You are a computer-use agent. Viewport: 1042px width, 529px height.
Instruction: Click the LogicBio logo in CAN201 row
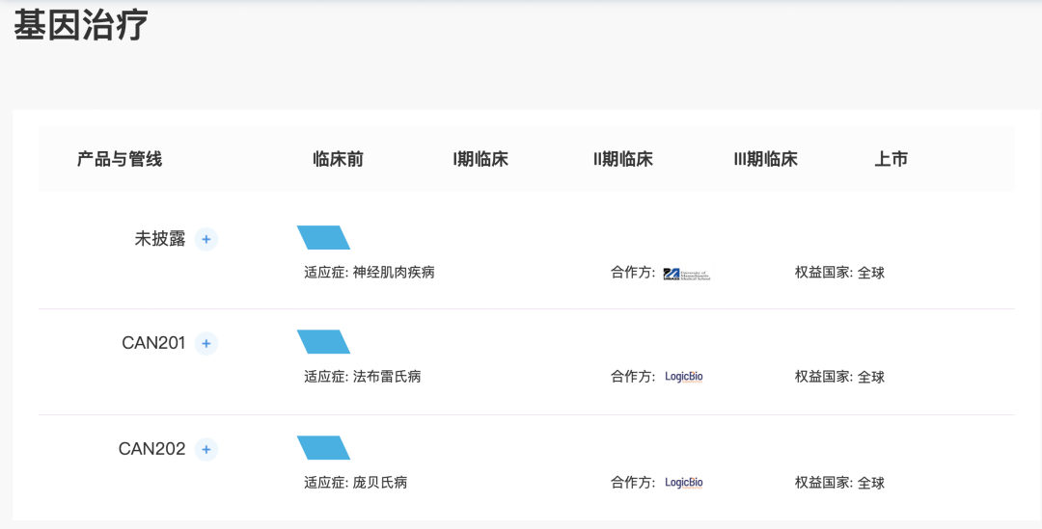click(684, 377)
